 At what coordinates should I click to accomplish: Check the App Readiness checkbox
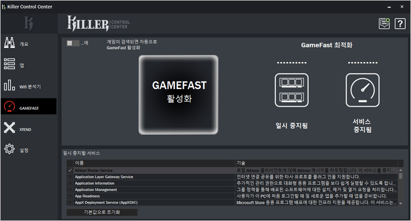pyautogui.click(x=70, y=196)
